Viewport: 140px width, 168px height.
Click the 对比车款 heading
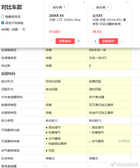click(x=12, y=7)
